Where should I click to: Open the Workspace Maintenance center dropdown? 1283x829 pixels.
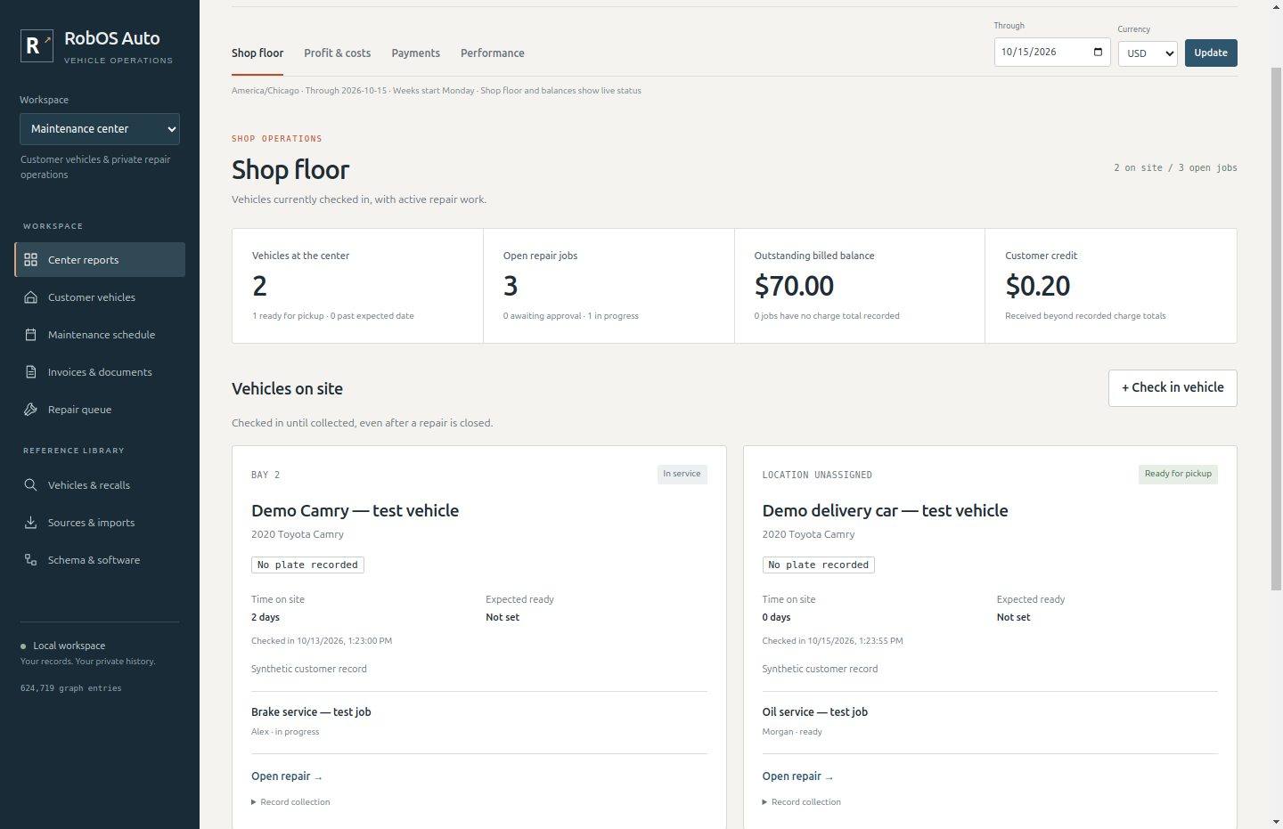point(100,129)
